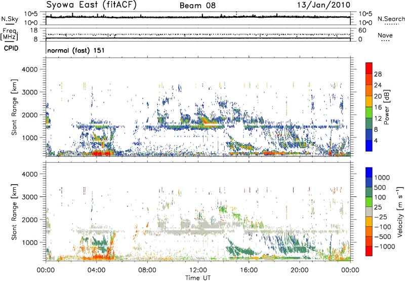Click the '08:00' time axis tick label
This screenshot has width=405, height=281.
point(147,270)
